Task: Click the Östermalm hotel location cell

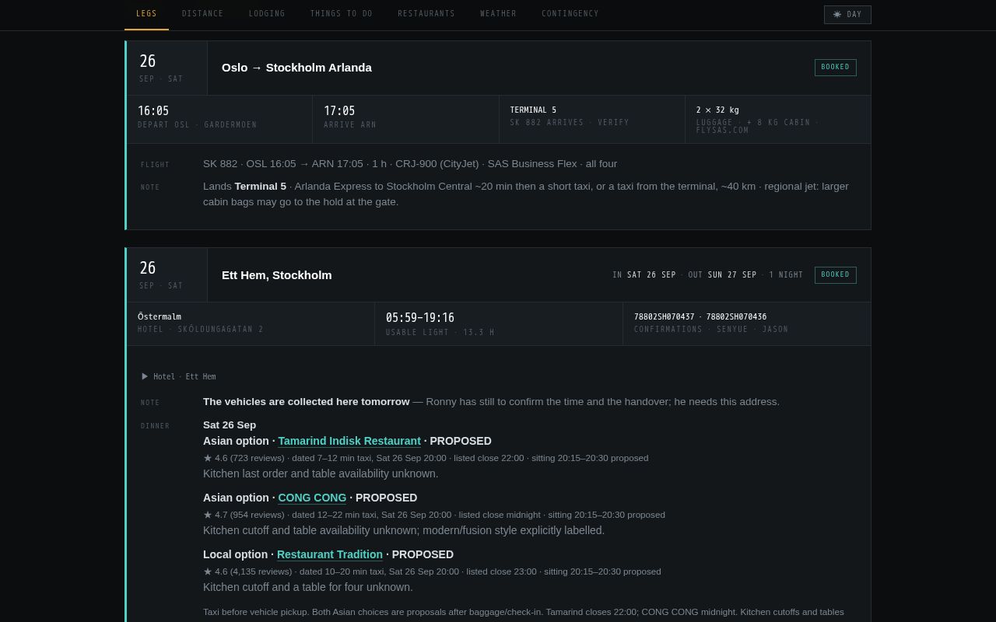Action: (251, 323)
